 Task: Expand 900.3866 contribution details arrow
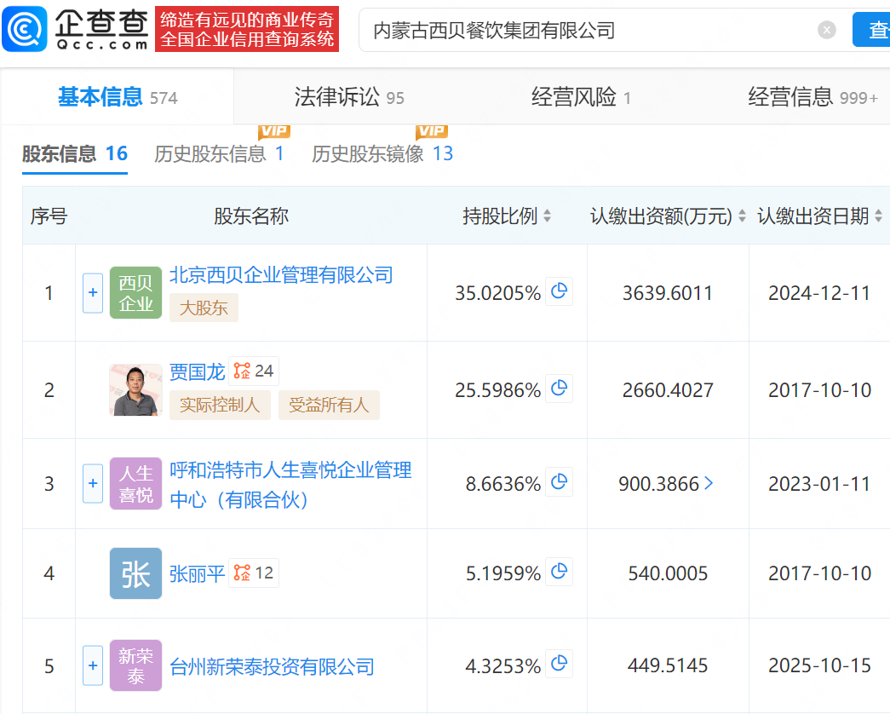tap(709, 483)
